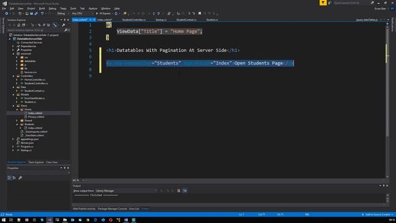This screenshot has width=396, height=223.
Task: Switch to the Student.cs editor tab
Action: tap(212, 20)
